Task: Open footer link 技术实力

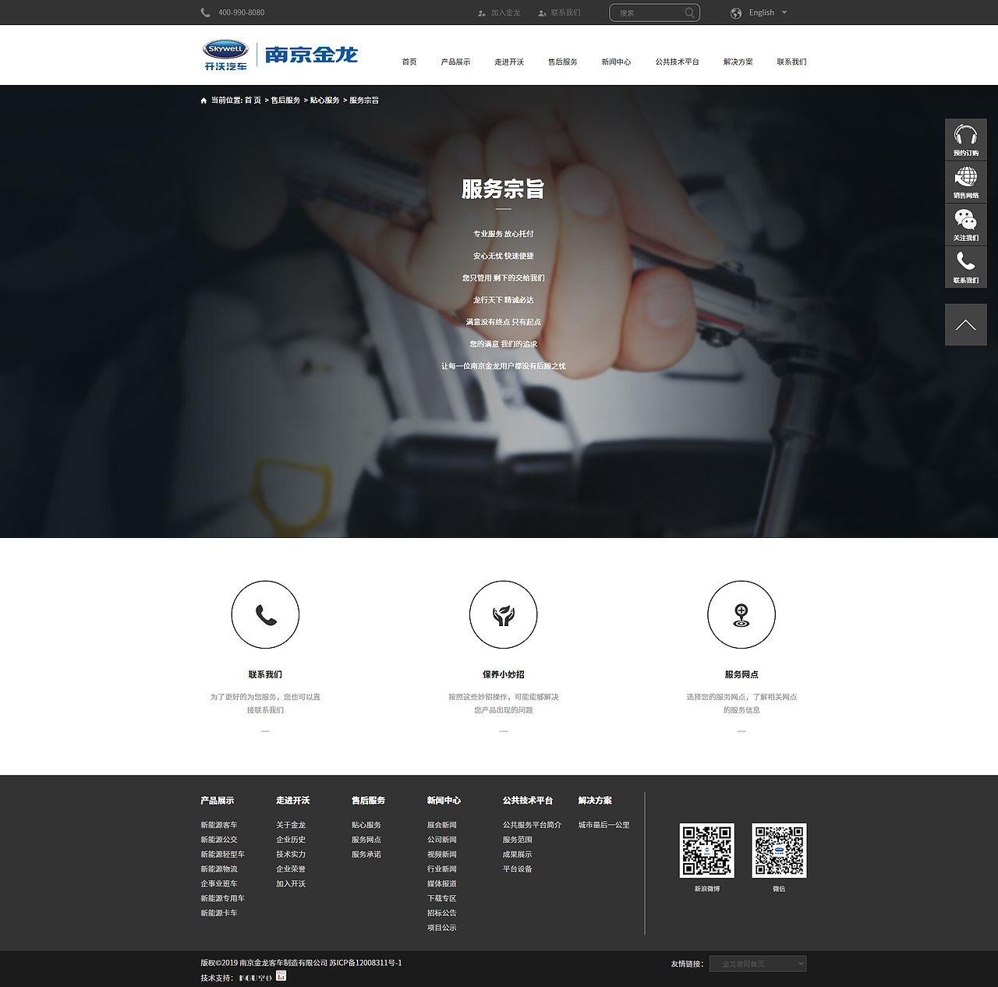Action: pos(291,854)
